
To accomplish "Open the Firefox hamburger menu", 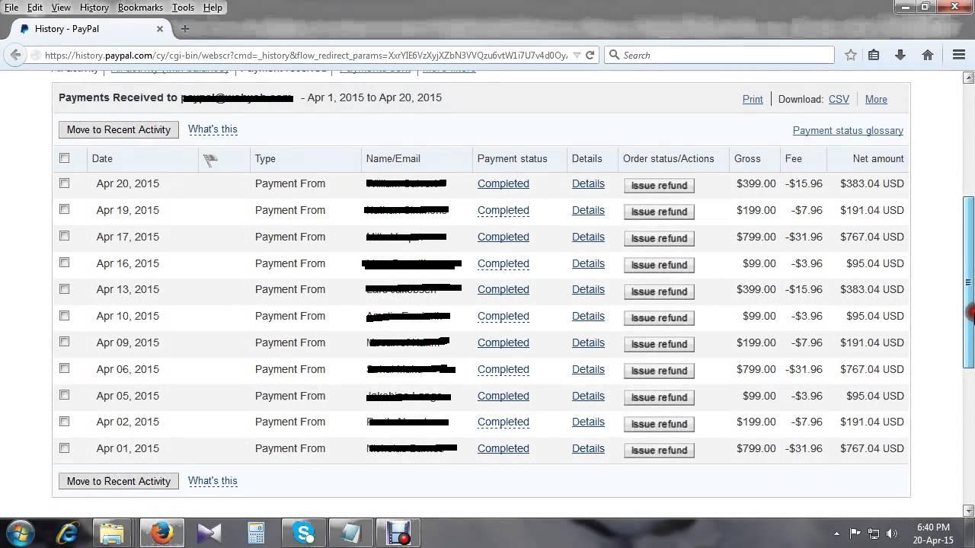I will 959,55.
